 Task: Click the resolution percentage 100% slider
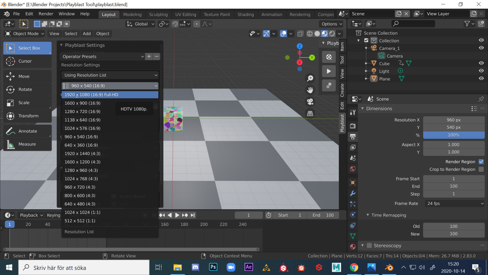point(454,135)
